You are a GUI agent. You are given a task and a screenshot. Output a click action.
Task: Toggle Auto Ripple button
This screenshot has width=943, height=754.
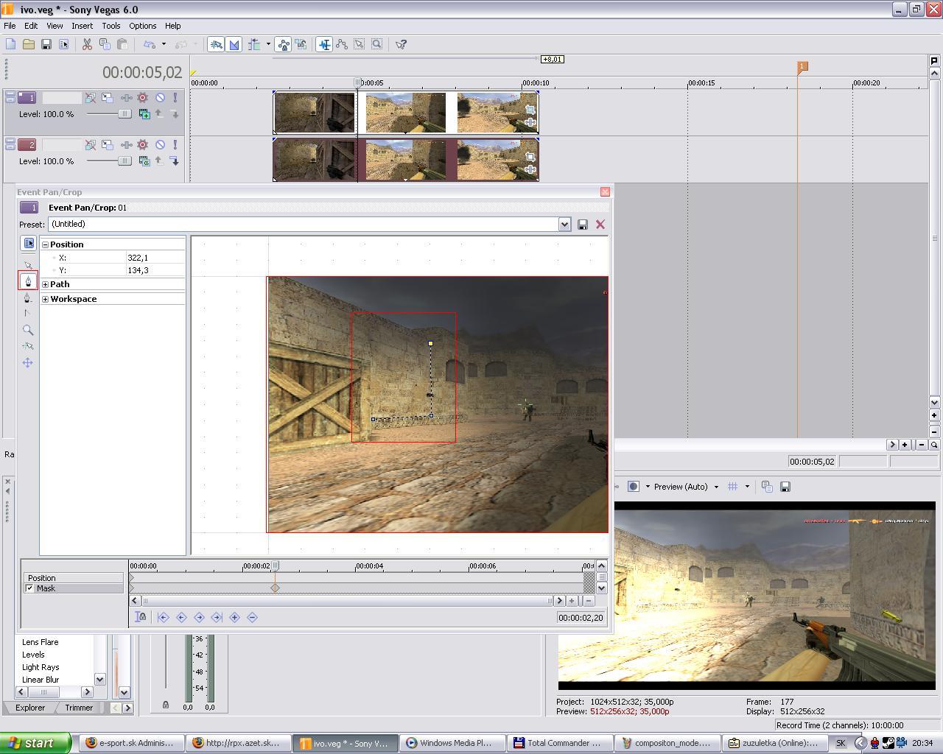pyautogui.click(x=254, y=44)
